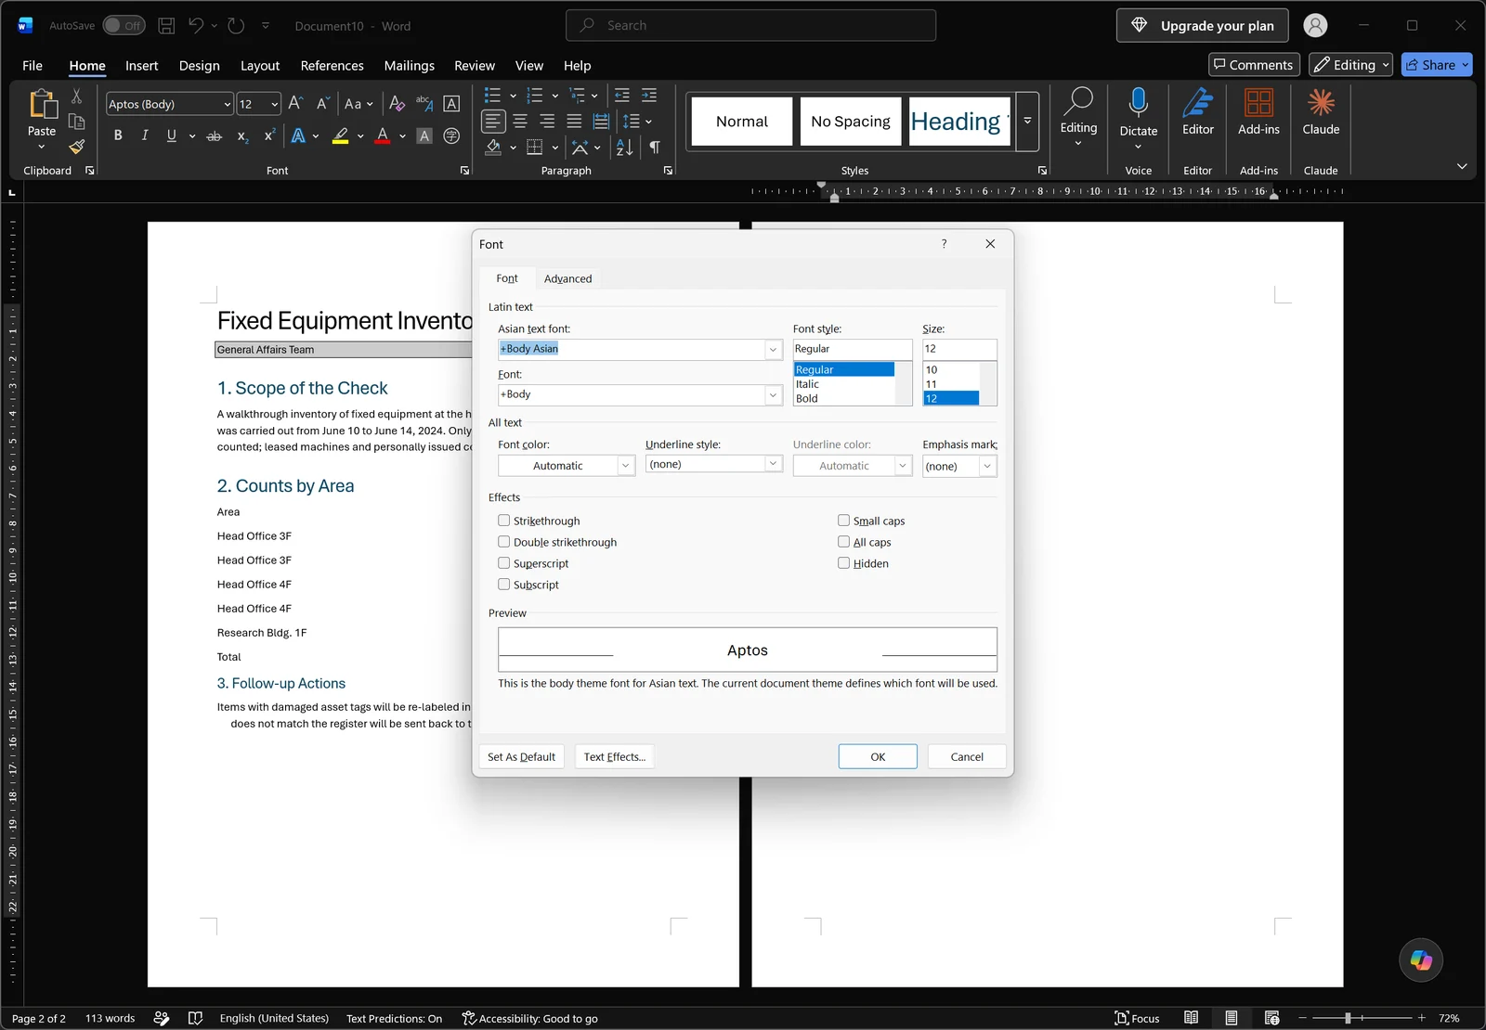This screenshot has width=1486, height=1030.
Task: Click the Justify alignment icon
Action: (574, 122)
